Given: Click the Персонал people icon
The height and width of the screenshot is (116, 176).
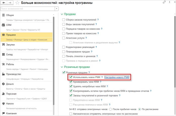Looking at the screenshot, I should [4, 94].
